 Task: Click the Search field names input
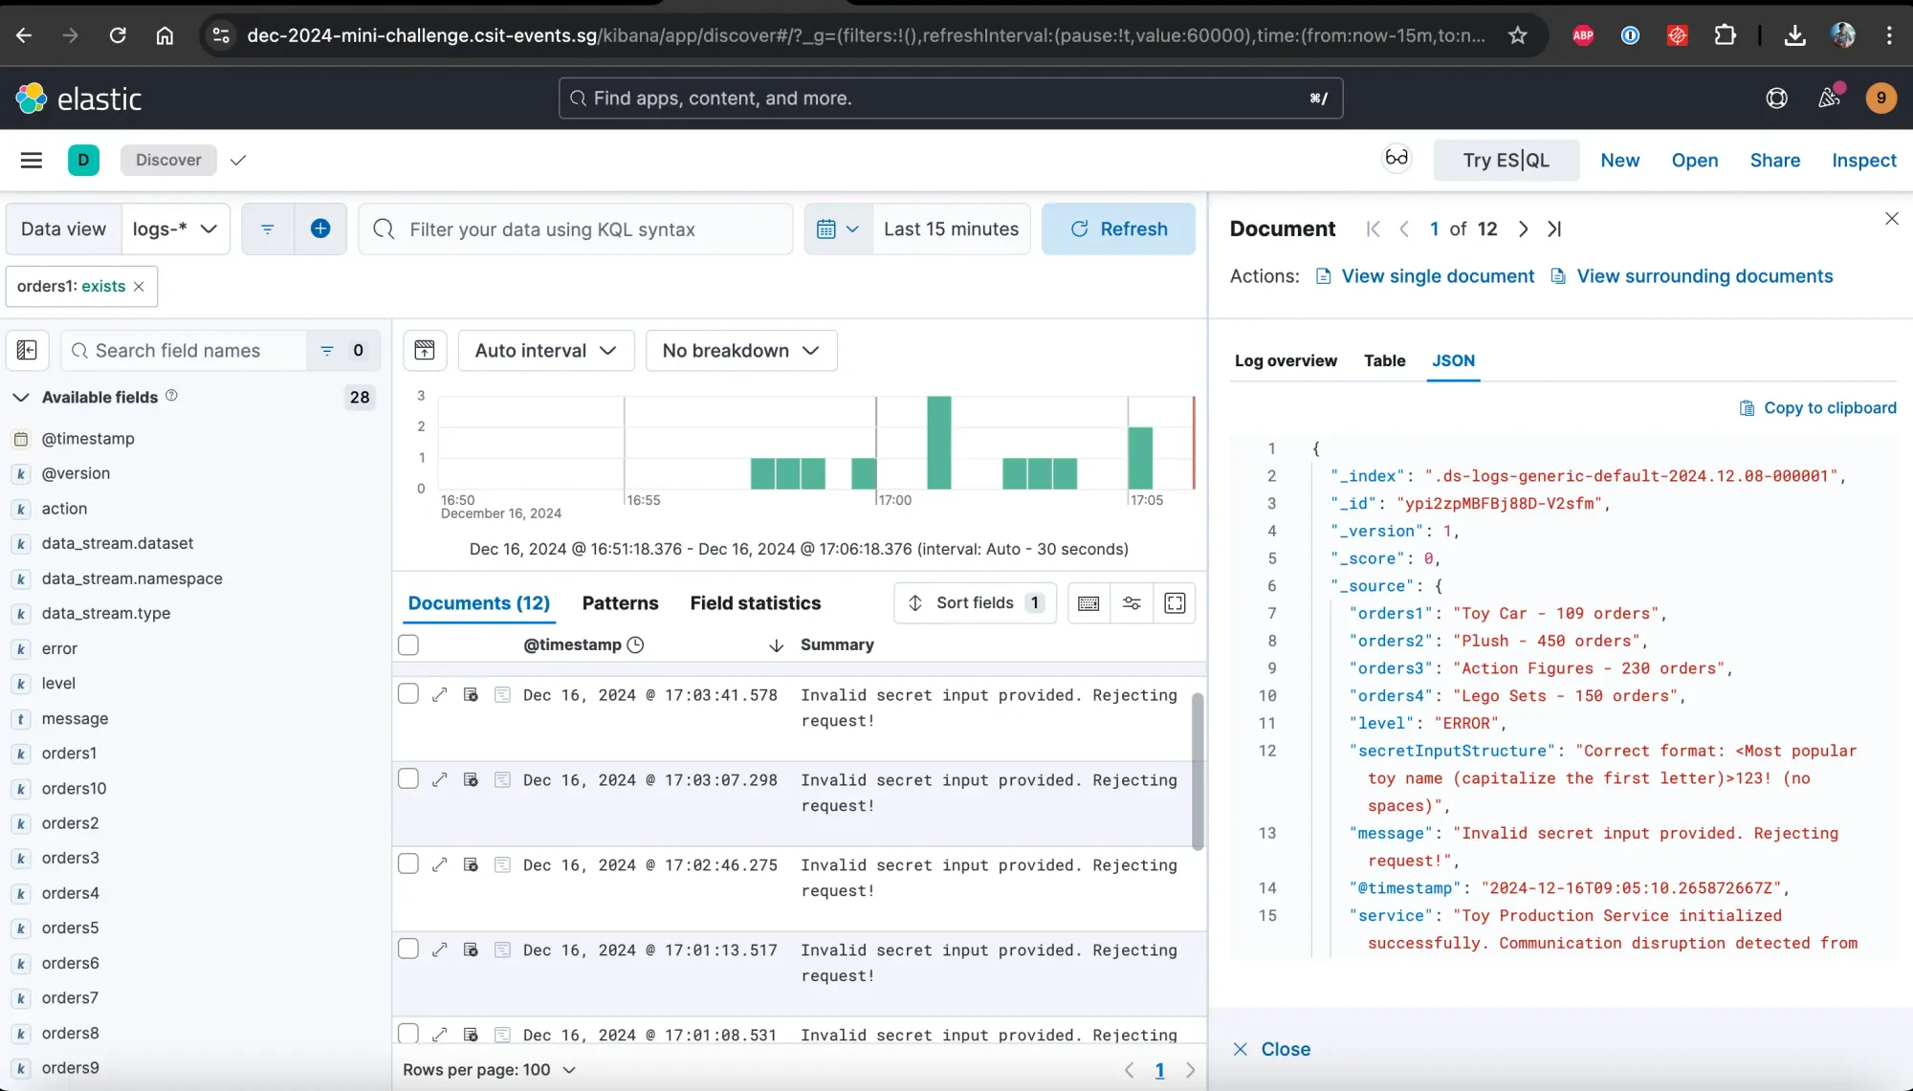click(185, 351)
